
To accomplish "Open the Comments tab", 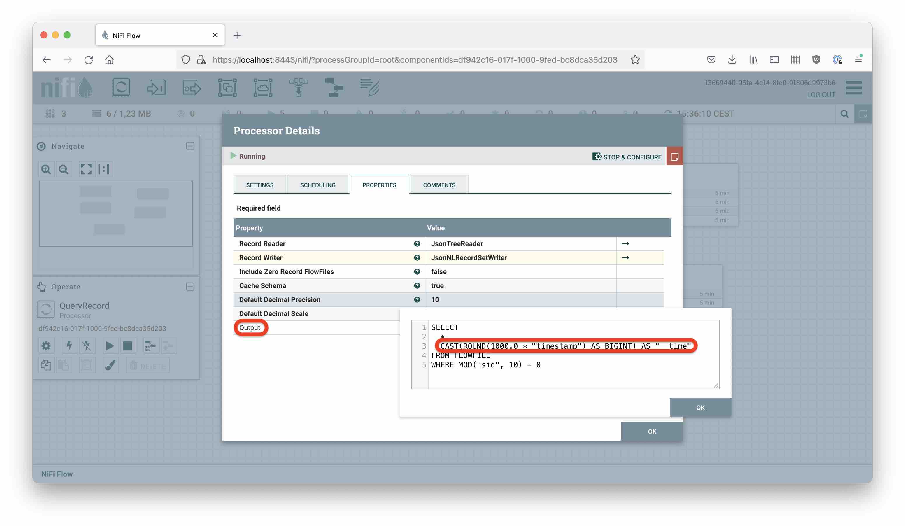I will 439,185.
